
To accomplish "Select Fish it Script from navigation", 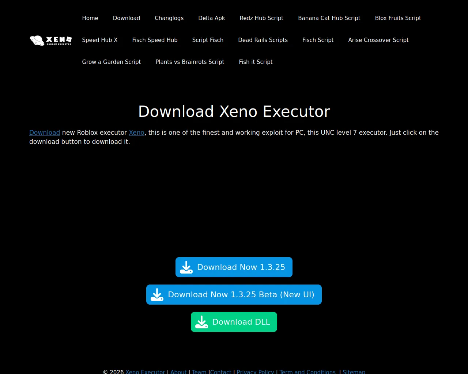I will click(256, 62).
